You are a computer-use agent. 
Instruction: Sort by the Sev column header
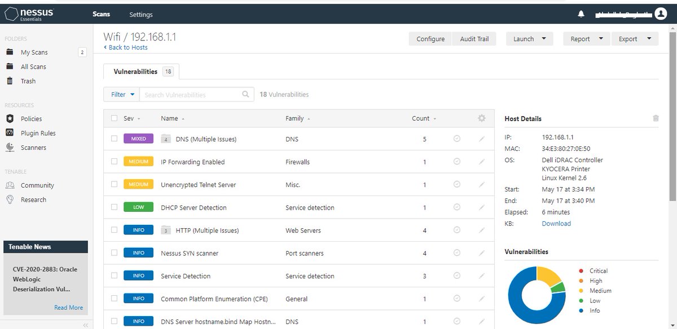tap(131, 118)
